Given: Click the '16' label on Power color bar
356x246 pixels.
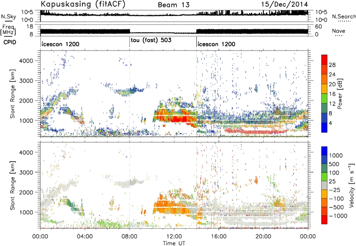Looking at the screenshot, I should [x=332, y=94].
